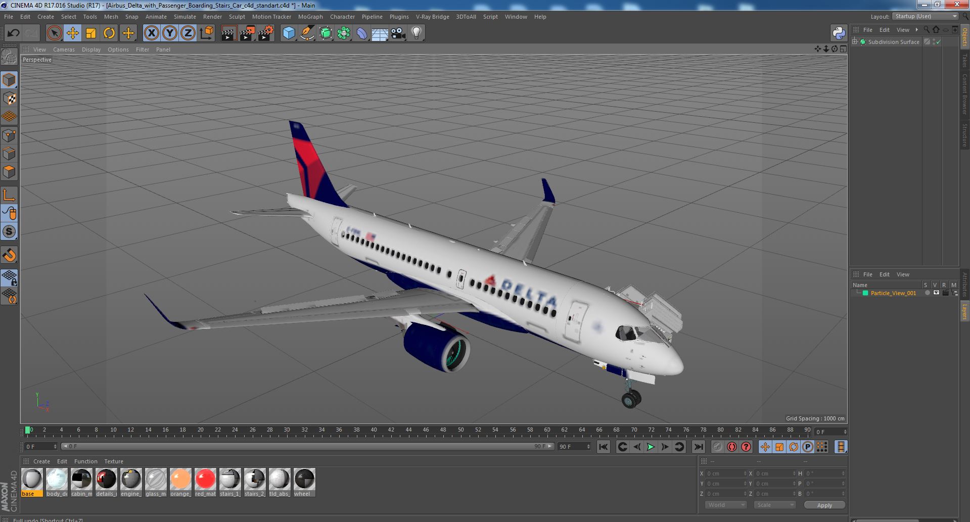Add Subdivision Surface generator icon
Image resolution: width=970 pixels, height=522 pixels.
click(326, 33)
